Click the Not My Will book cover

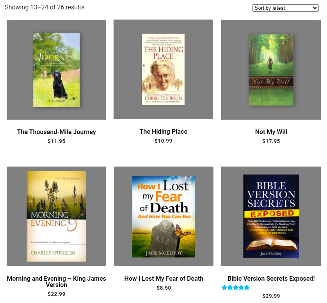[271, 69]
